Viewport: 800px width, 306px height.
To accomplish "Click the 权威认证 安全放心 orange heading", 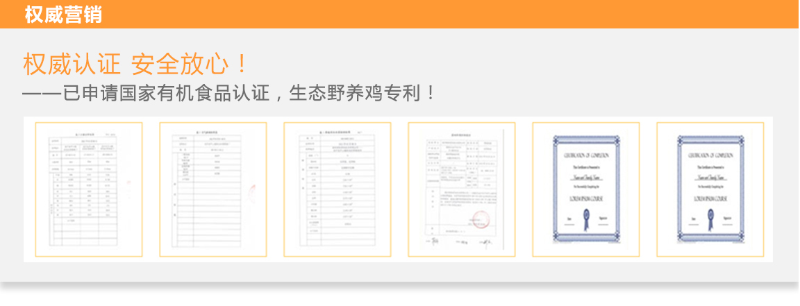I will (x=135, y=65).
